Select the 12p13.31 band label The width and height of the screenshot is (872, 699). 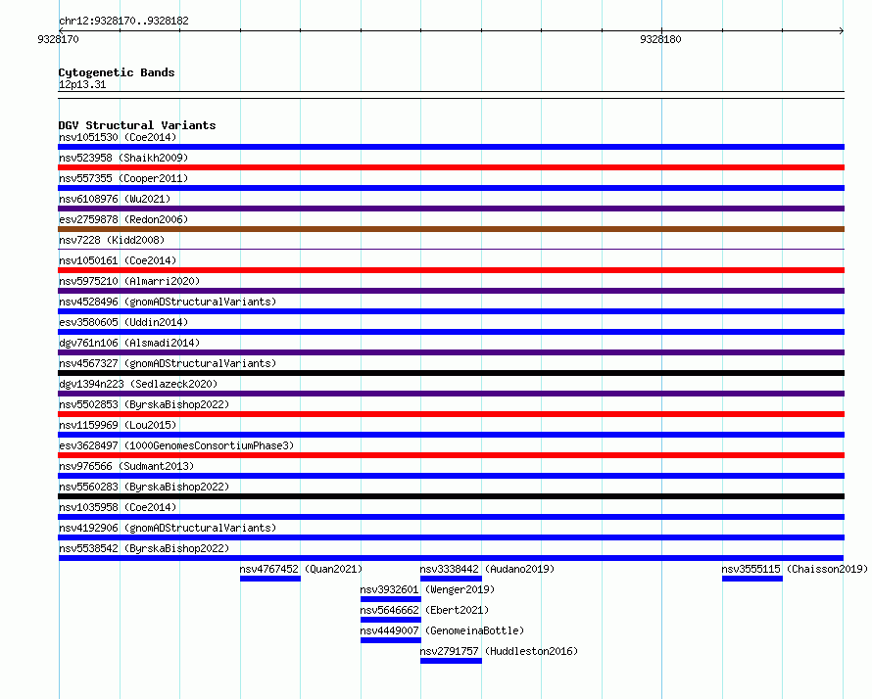click(x=82, y=84)
